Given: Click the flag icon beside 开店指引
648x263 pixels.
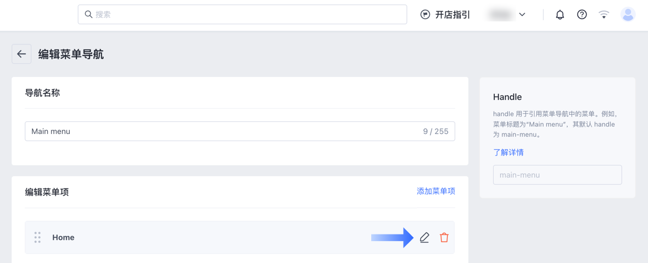Looking at the screenshot, I should 425,15.
